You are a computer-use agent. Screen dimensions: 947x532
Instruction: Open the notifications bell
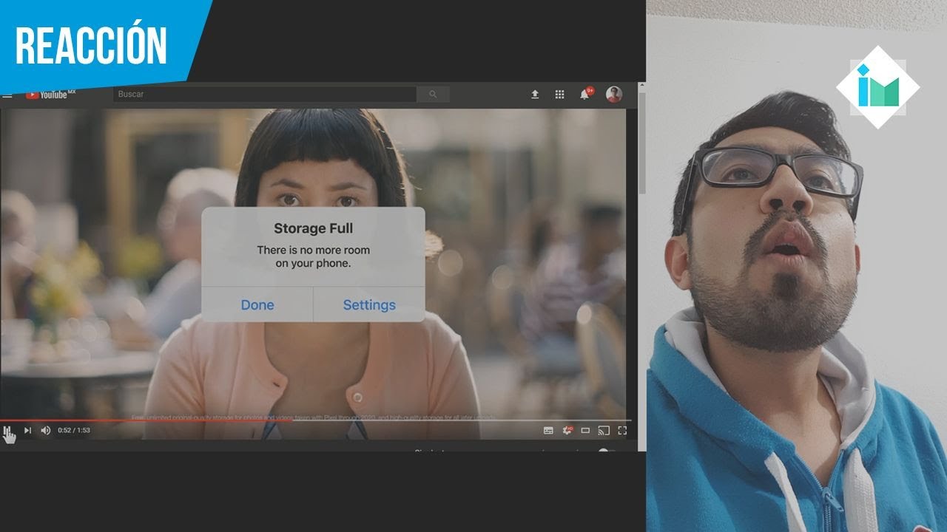click(x=585, y=94)
